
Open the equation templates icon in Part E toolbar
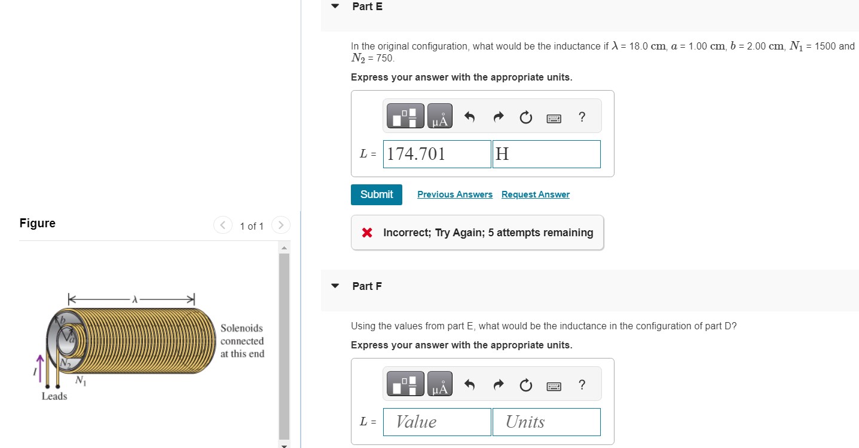(405, 115)
